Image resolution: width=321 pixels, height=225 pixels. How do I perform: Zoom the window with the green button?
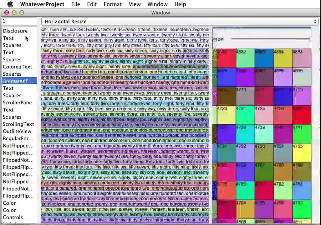point(22,13)
